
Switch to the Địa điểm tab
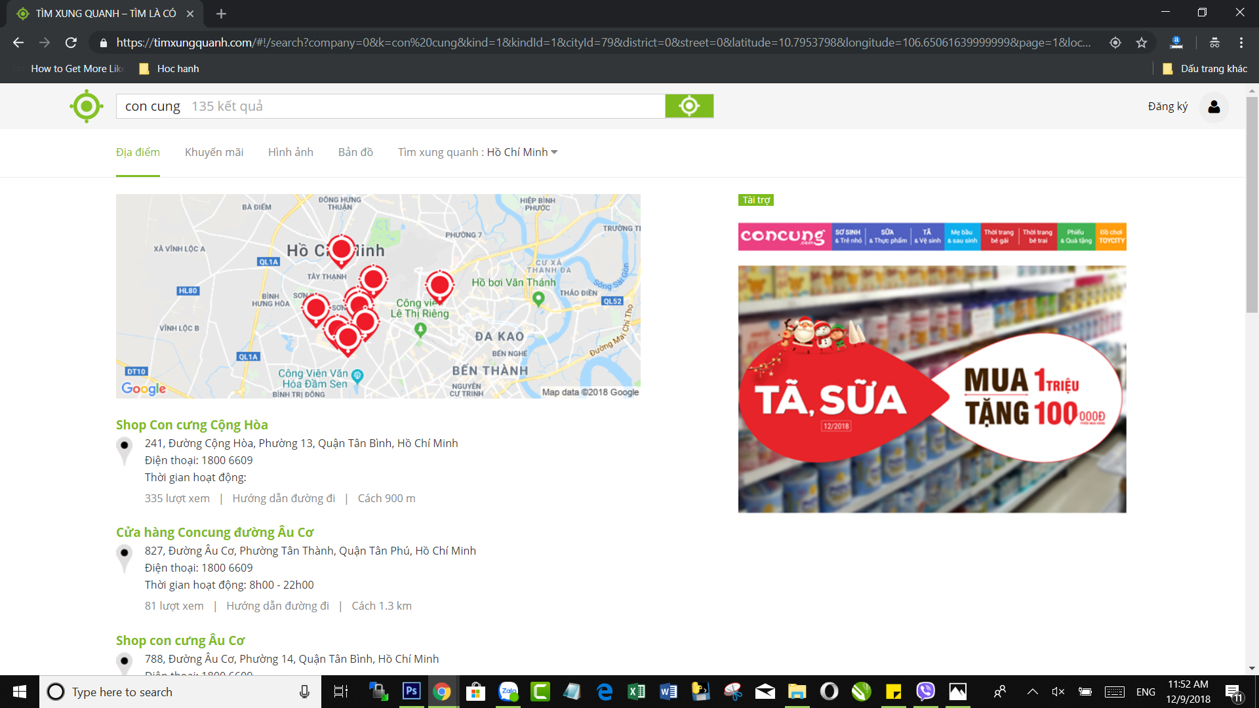[x=138, y=152]
